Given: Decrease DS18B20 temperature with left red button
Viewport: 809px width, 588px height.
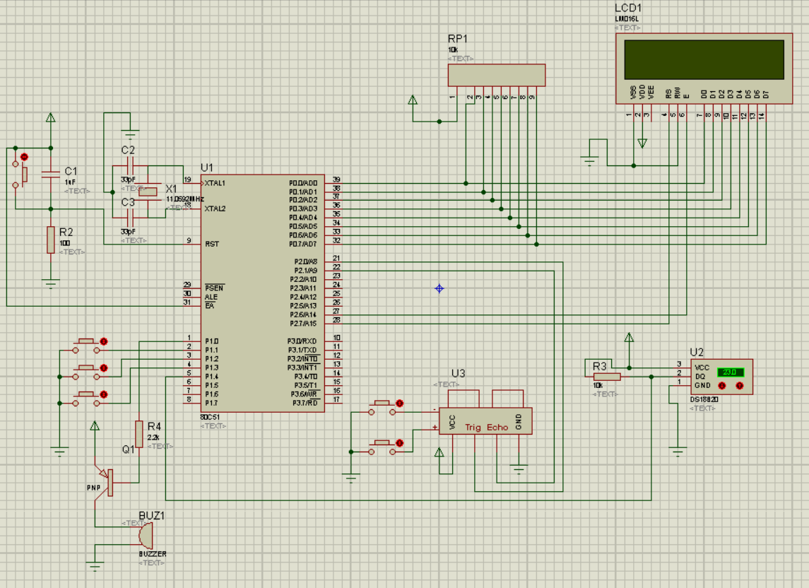Looking at the screenshot, I should 722,386.
